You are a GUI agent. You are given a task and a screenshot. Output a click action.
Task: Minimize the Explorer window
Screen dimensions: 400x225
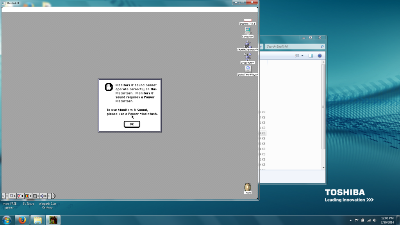tap(304, 37)
